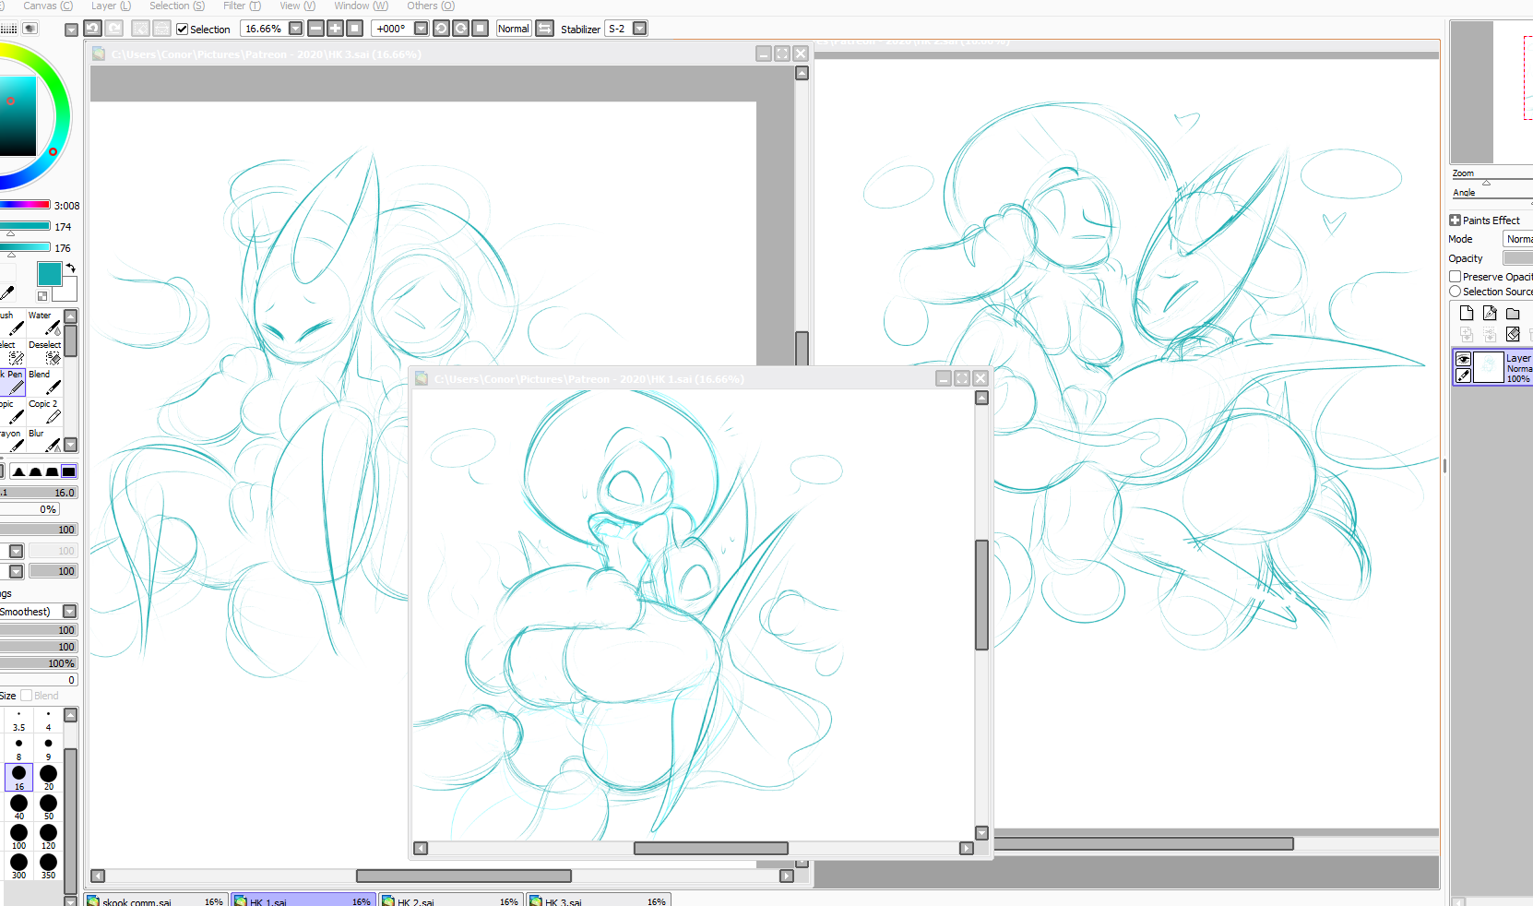Flip the canvas view horizontally
Viewport: 1533px width, 906px height.
[545, 29]
